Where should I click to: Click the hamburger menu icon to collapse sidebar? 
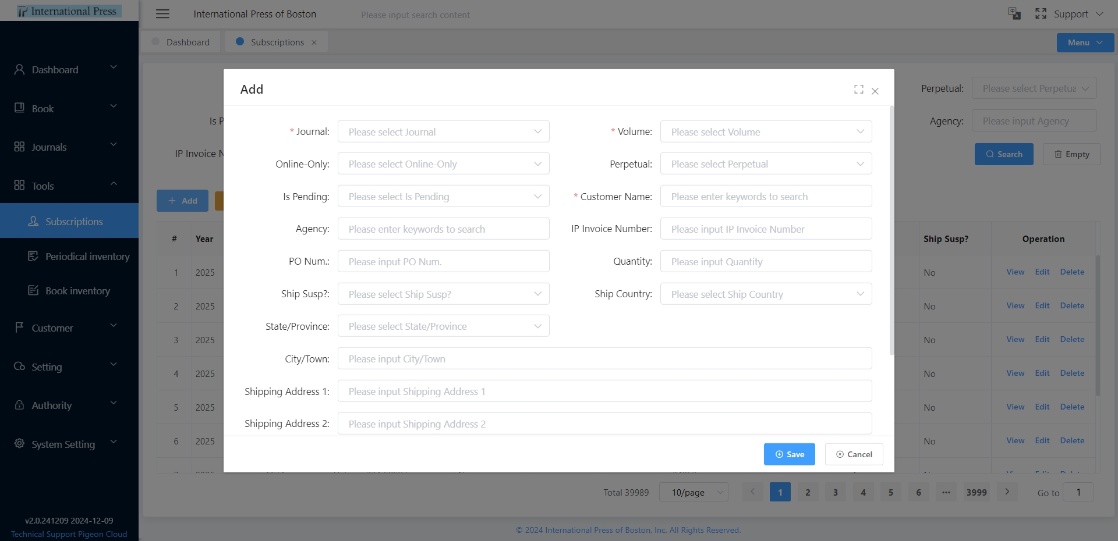[x=162, y=14]
